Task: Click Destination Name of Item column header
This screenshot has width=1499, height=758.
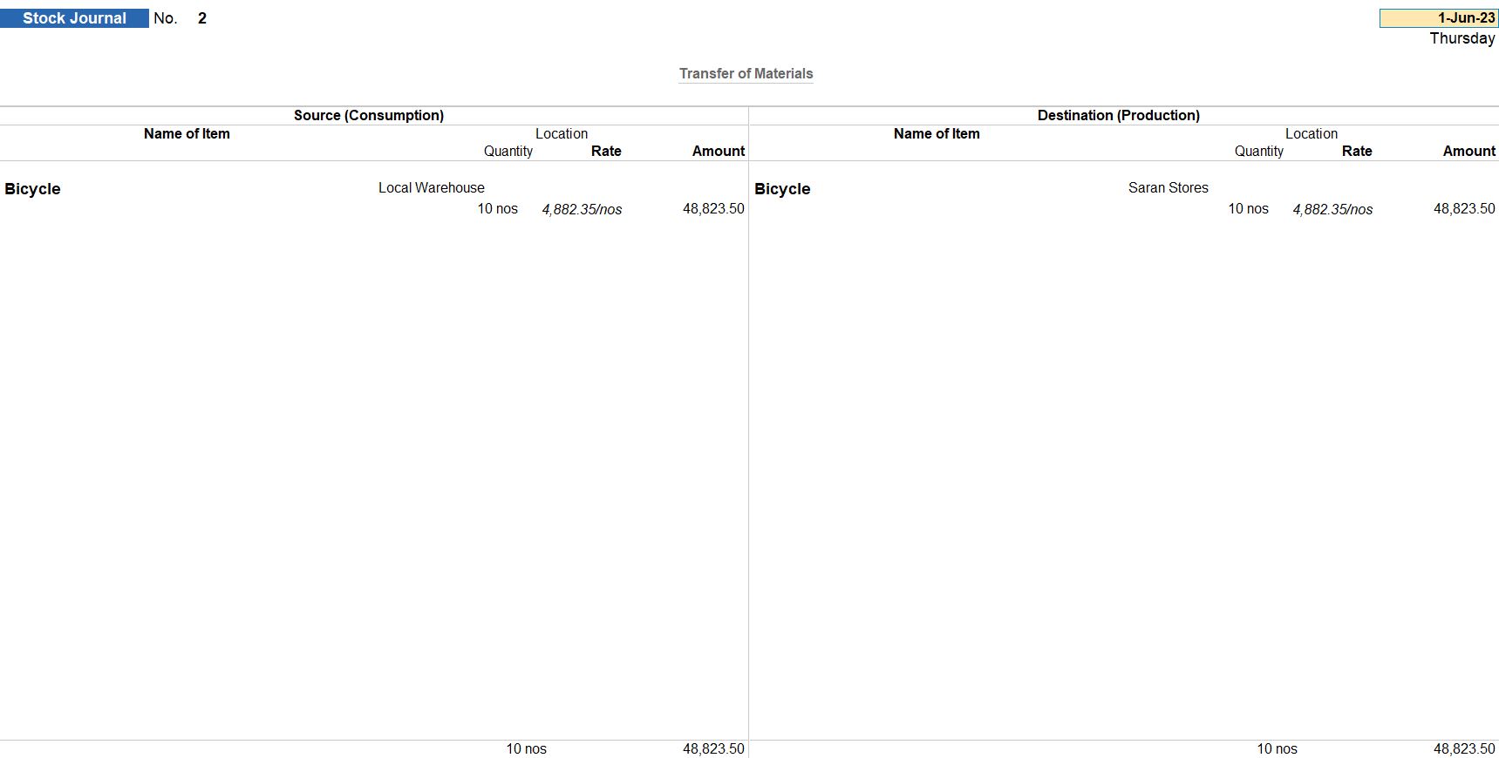Action: point(937,134)
